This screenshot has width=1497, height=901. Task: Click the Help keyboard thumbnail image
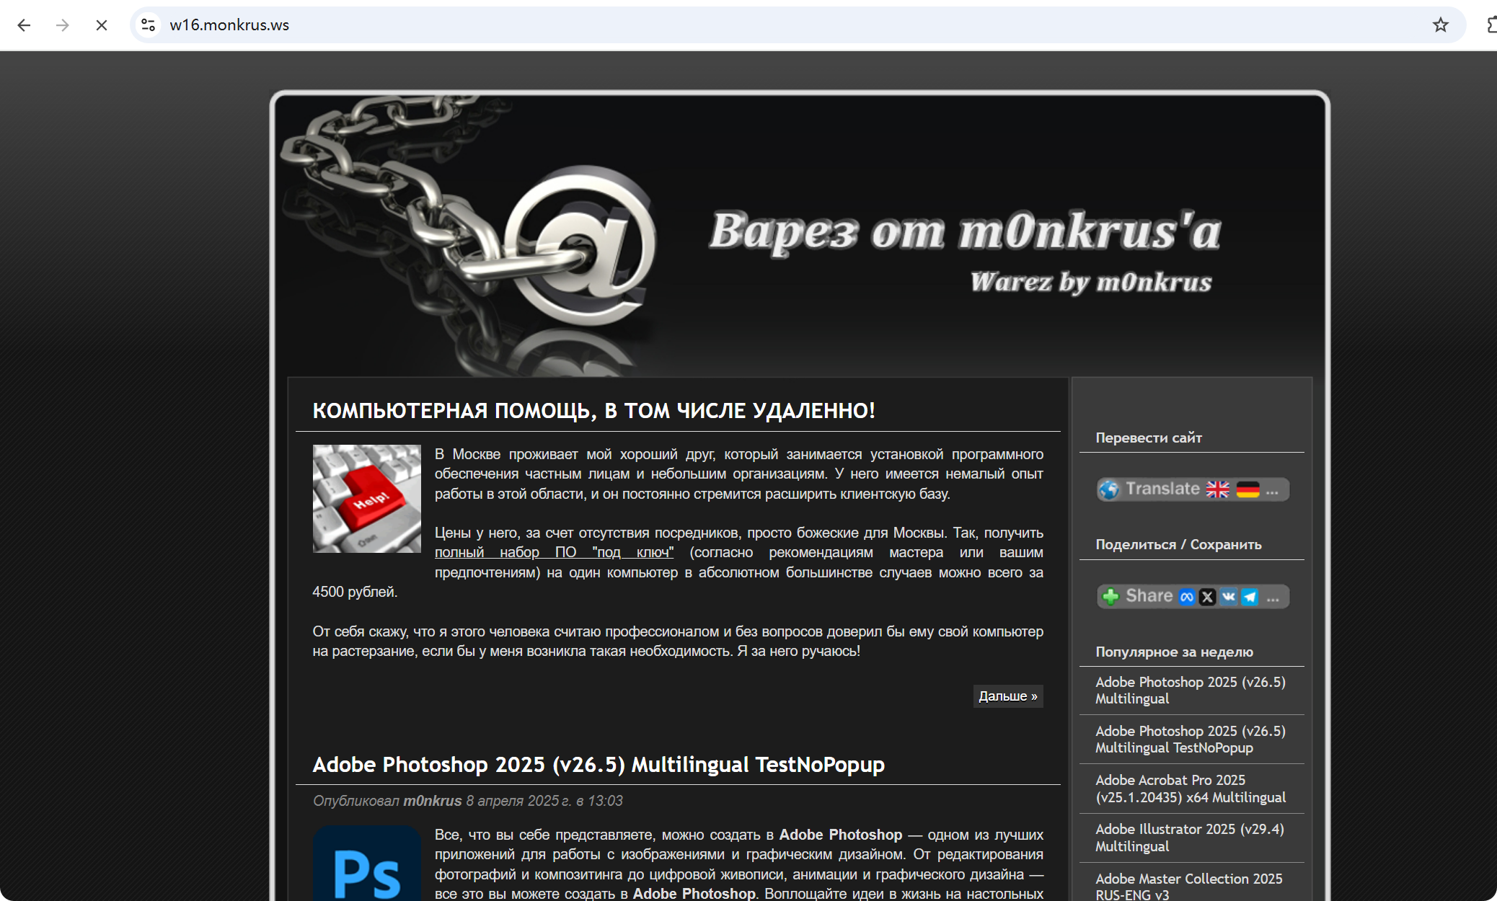366,499
